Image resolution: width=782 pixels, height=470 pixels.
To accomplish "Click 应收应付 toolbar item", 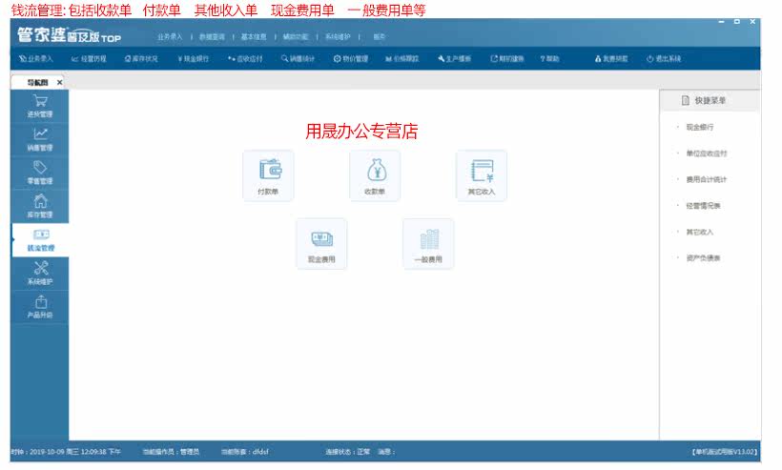I will [x=245, y=59].
